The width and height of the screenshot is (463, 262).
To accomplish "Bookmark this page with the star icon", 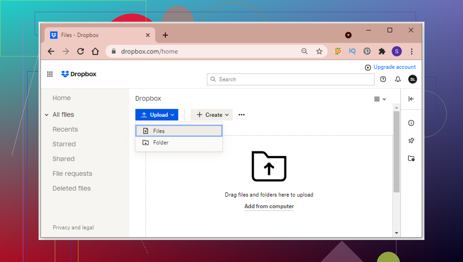I will point(319,51).
